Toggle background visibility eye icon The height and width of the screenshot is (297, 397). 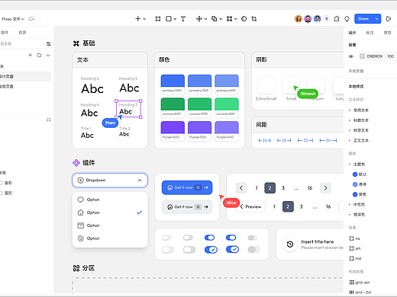pyautogui.click(x=351, y=56)
